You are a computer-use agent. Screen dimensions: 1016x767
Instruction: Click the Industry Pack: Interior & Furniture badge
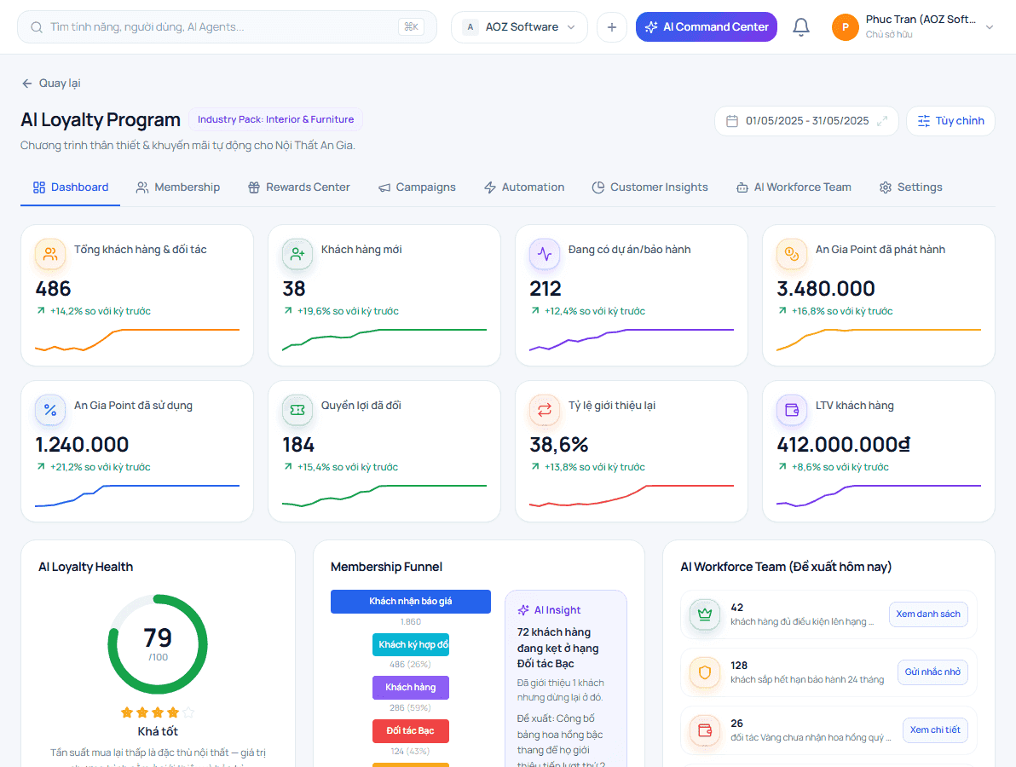[275, 120]
